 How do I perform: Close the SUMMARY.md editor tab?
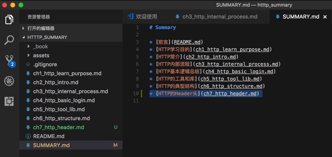pyautogui.click(x=325, y=17)
